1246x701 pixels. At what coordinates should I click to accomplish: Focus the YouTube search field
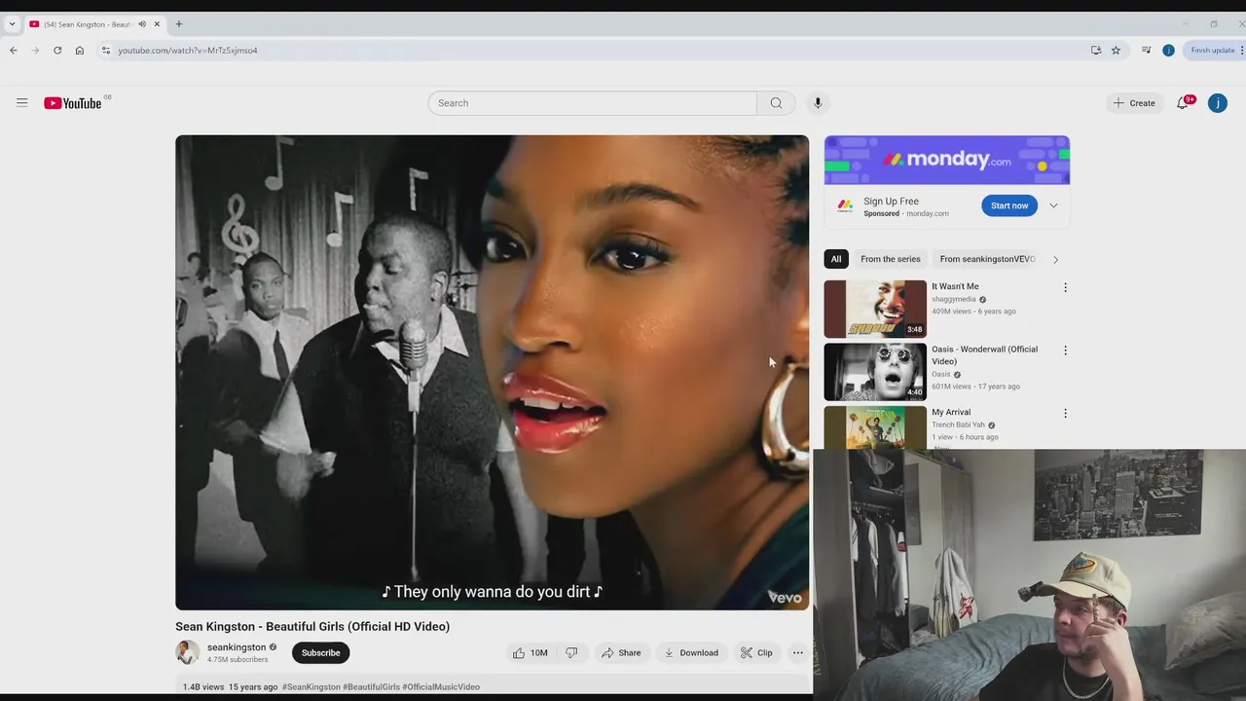pos(592,103)
